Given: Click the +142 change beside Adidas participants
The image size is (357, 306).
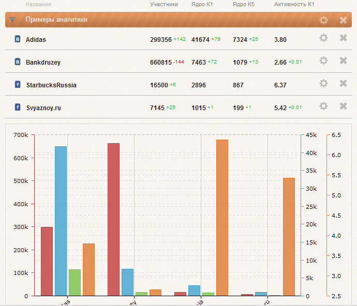Looking at the screenshot, I should 180,39.
